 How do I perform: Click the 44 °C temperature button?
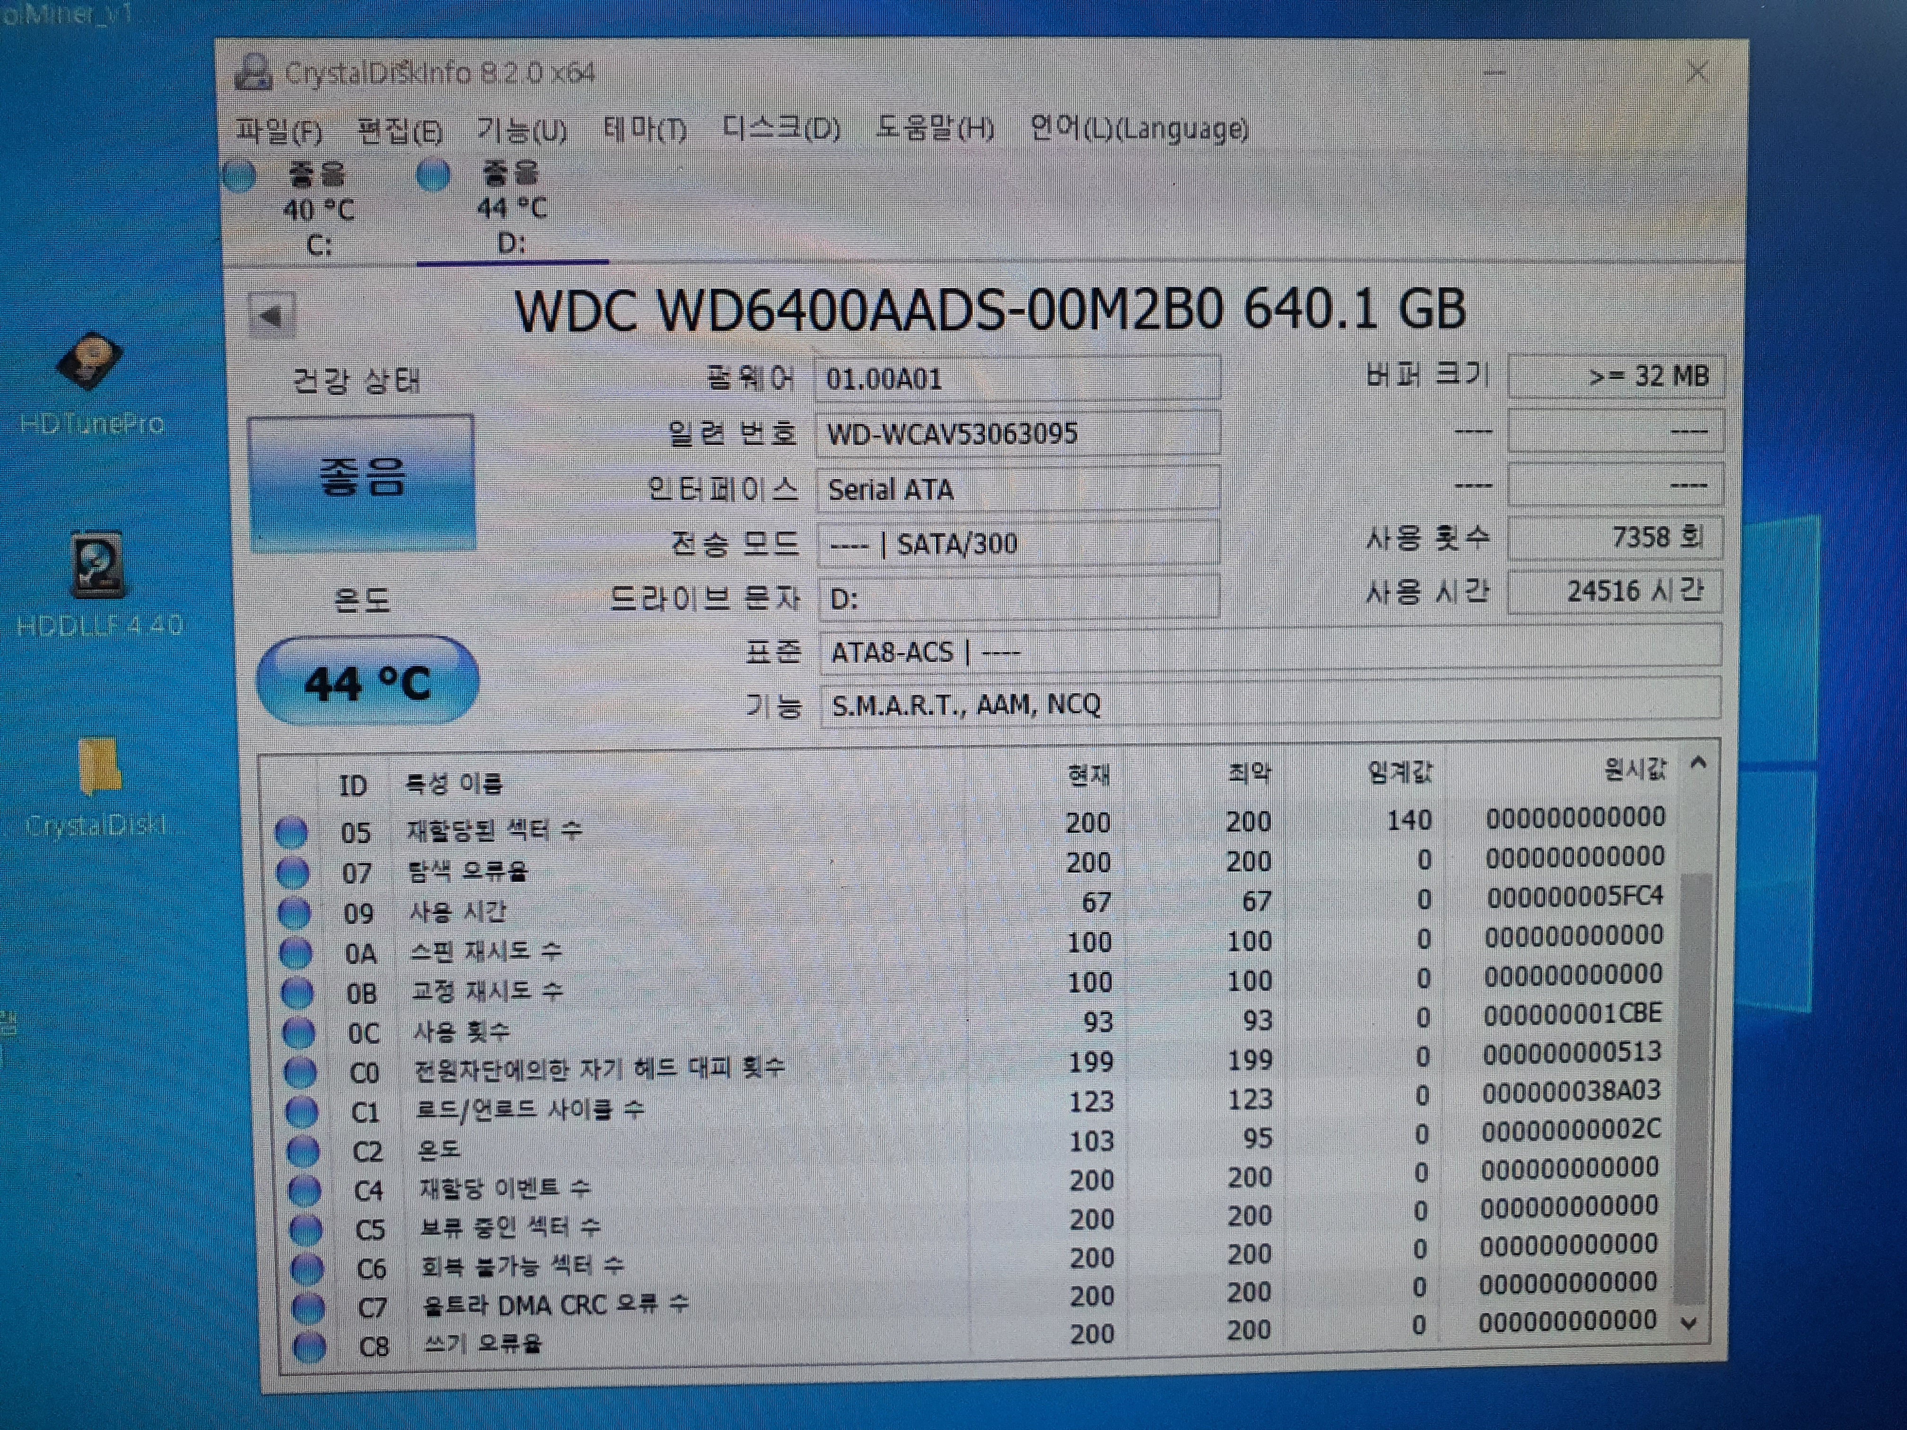[368, 681]
